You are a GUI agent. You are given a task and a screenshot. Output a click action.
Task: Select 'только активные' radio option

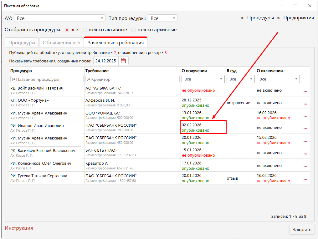pos(85,30)
